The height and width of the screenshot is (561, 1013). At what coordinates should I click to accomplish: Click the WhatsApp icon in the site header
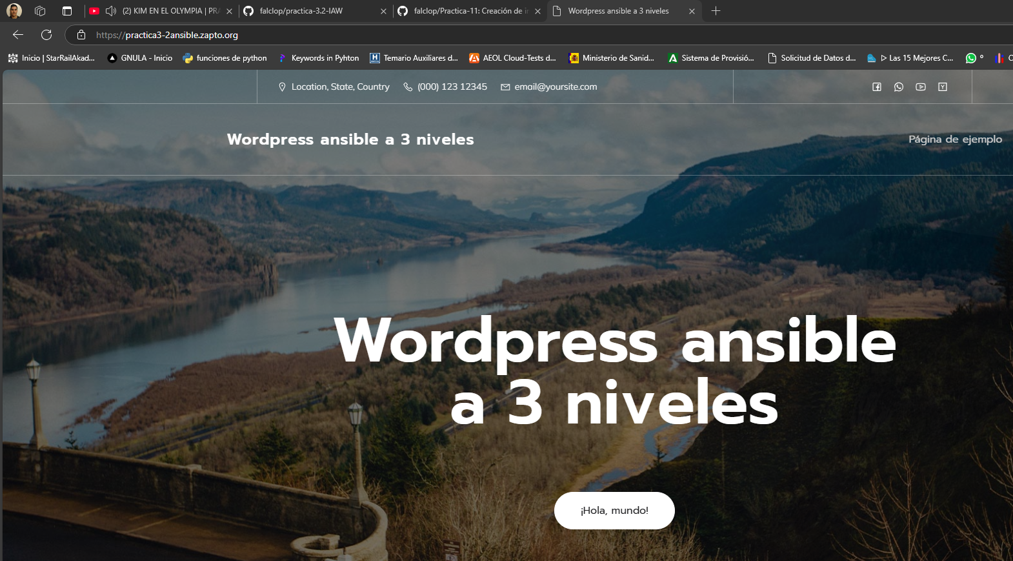coord(899,87)
